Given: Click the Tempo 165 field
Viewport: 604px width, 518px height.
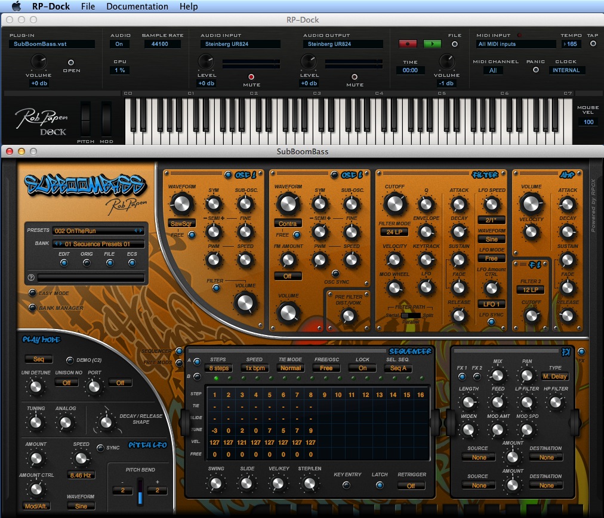Looking at the screenshot, I should click(x=571, y=44).
